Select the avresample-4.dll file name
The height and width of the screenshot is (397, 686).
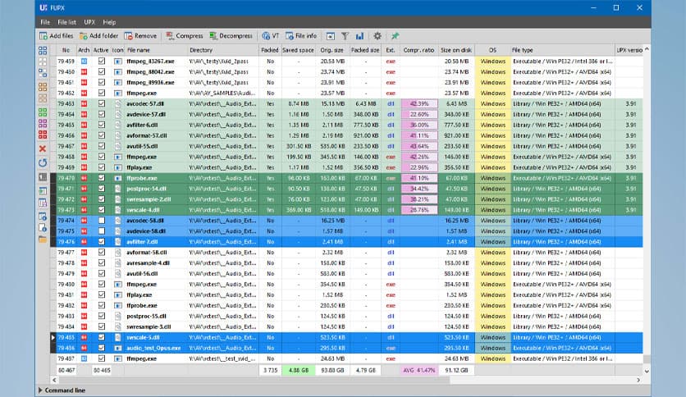pos(148,262)
